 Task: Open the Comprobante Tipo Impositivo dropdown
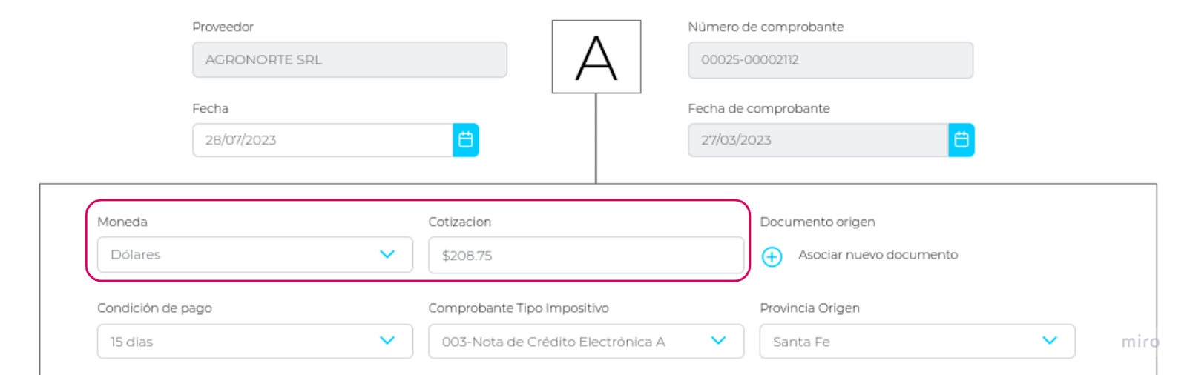pyautogui.click(x=585, y=342)
